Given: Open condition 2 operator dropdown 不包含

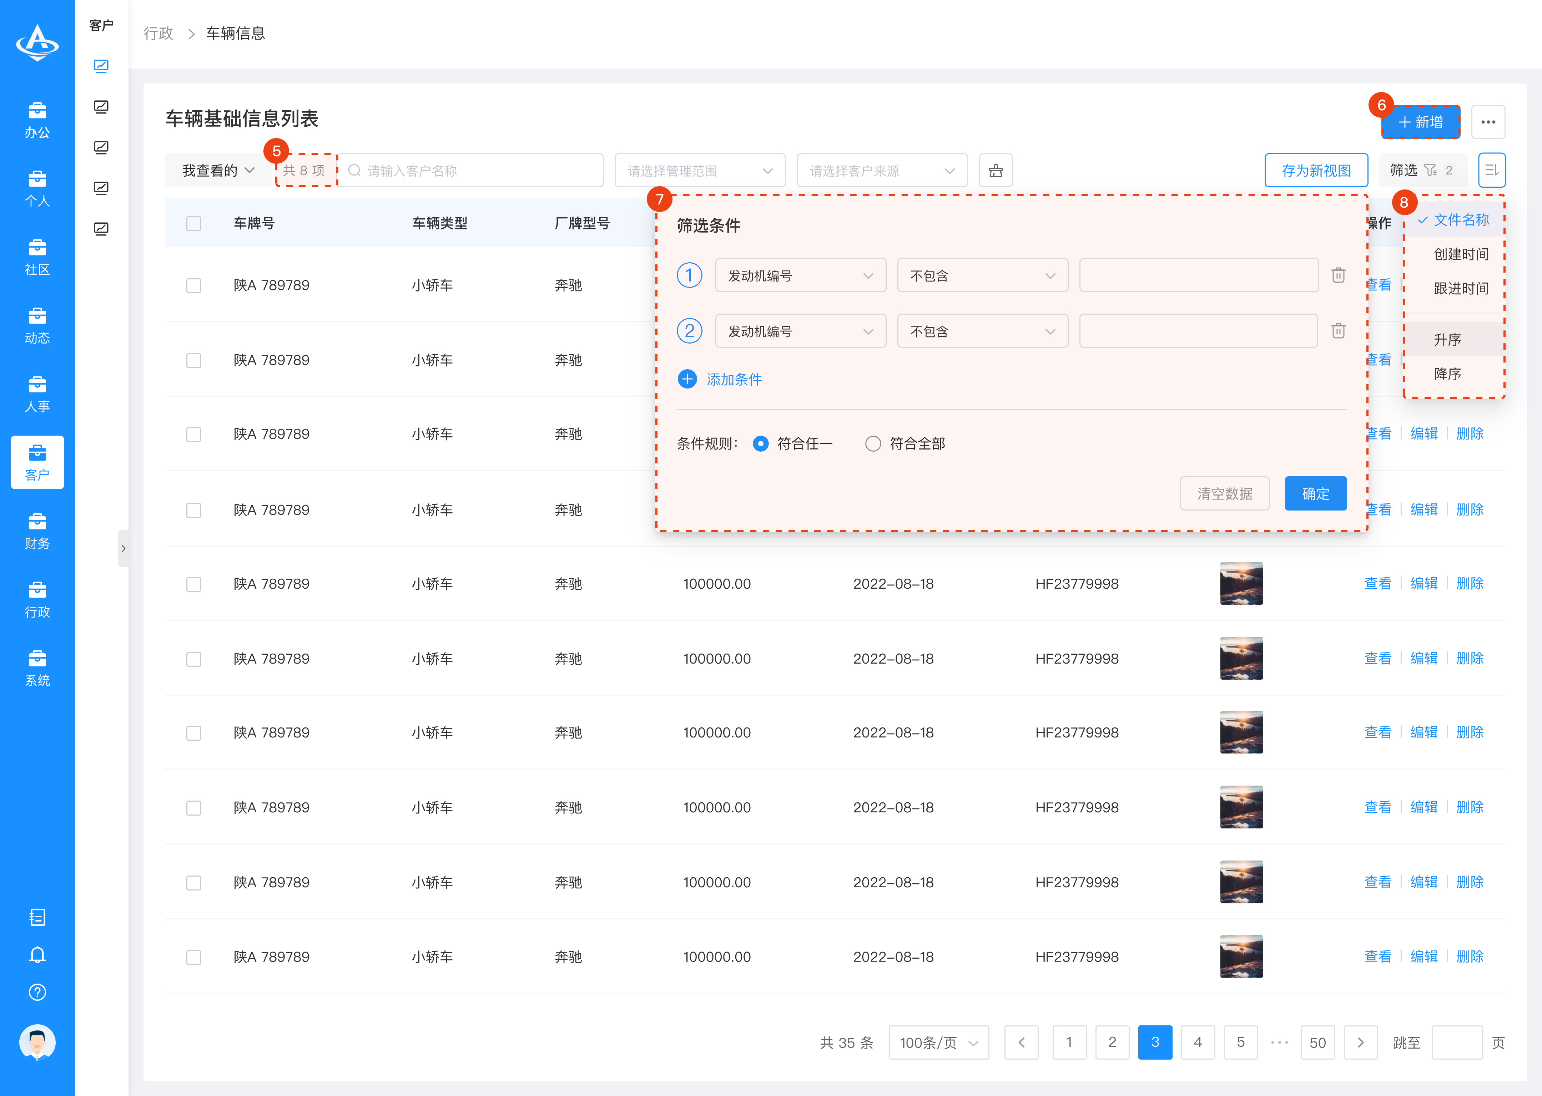Looking at the screenshot, I should [x=983, y=331].
